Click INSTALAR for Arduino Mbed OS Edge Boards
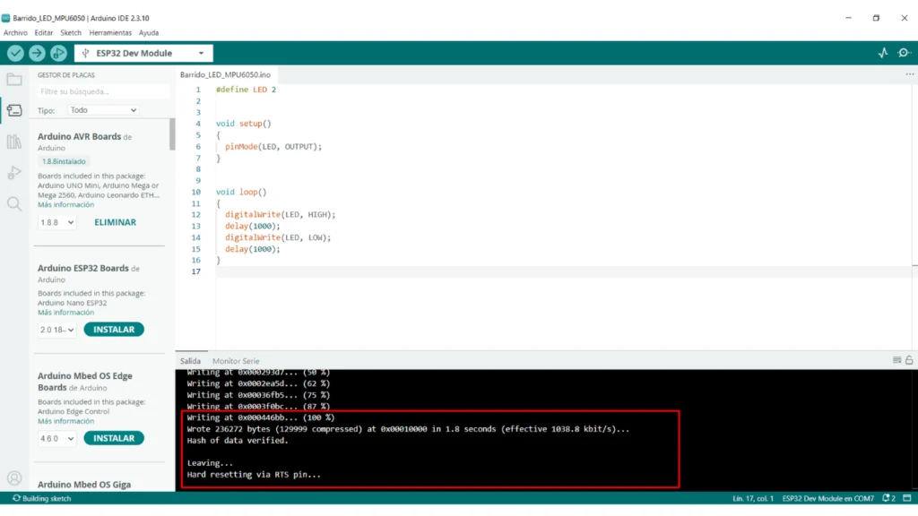918x516 pixels. coord(114,438)
